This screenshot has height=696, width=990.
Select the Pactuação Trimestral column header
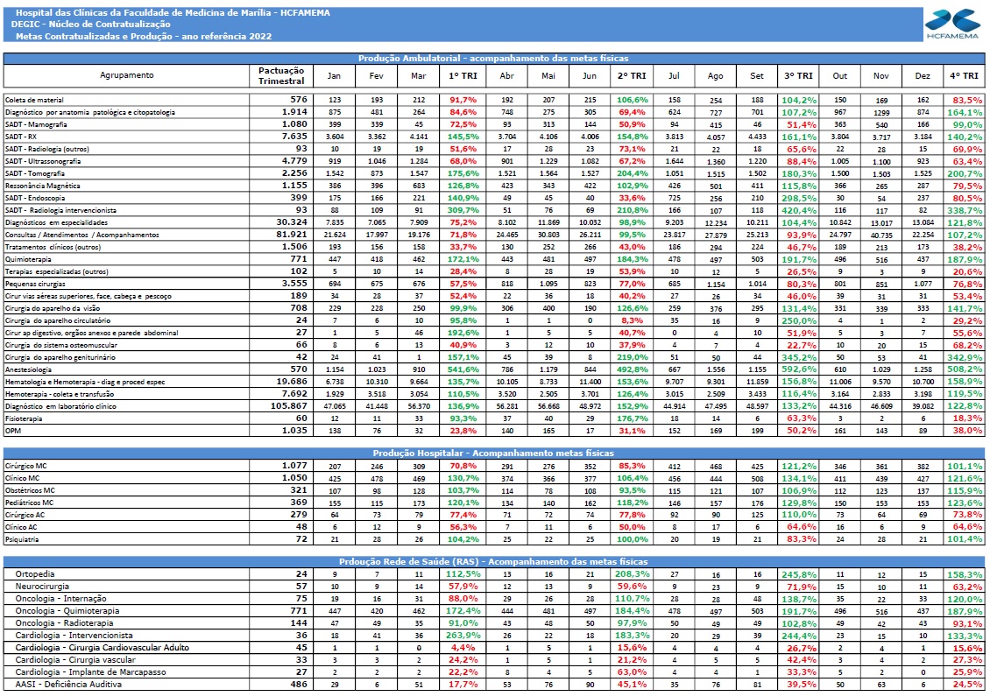tap(281, 75)
